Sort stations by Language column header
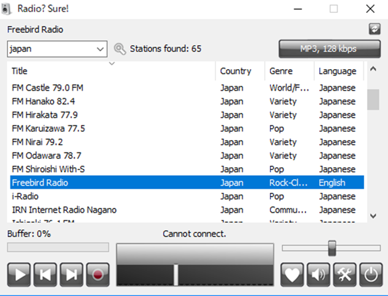The image size is (388, 296). [x=337, y=71]
